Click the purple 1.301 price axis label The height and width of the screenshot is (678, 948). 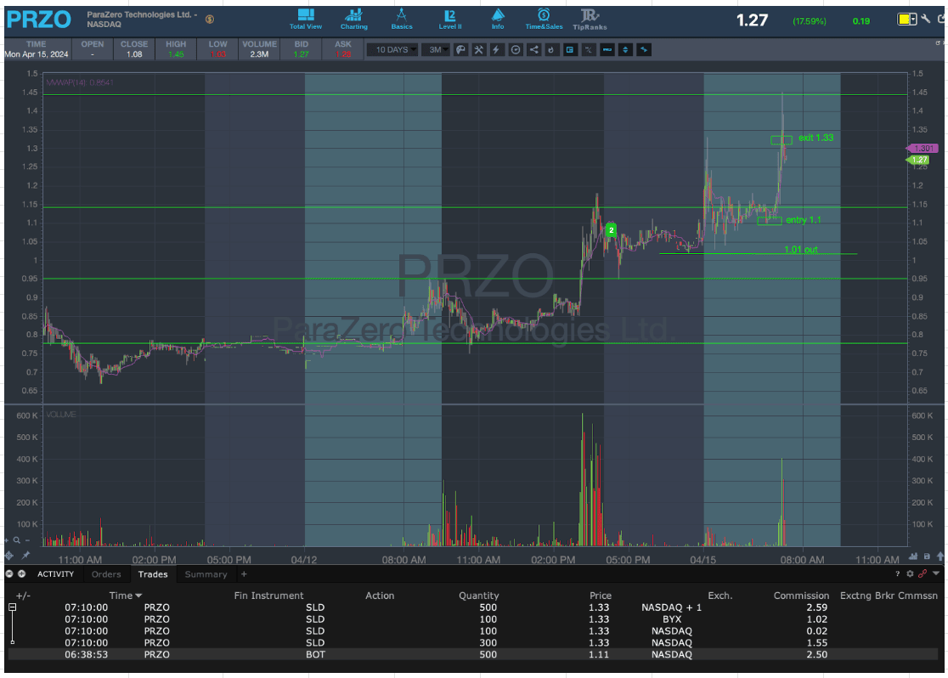point(922,148)
